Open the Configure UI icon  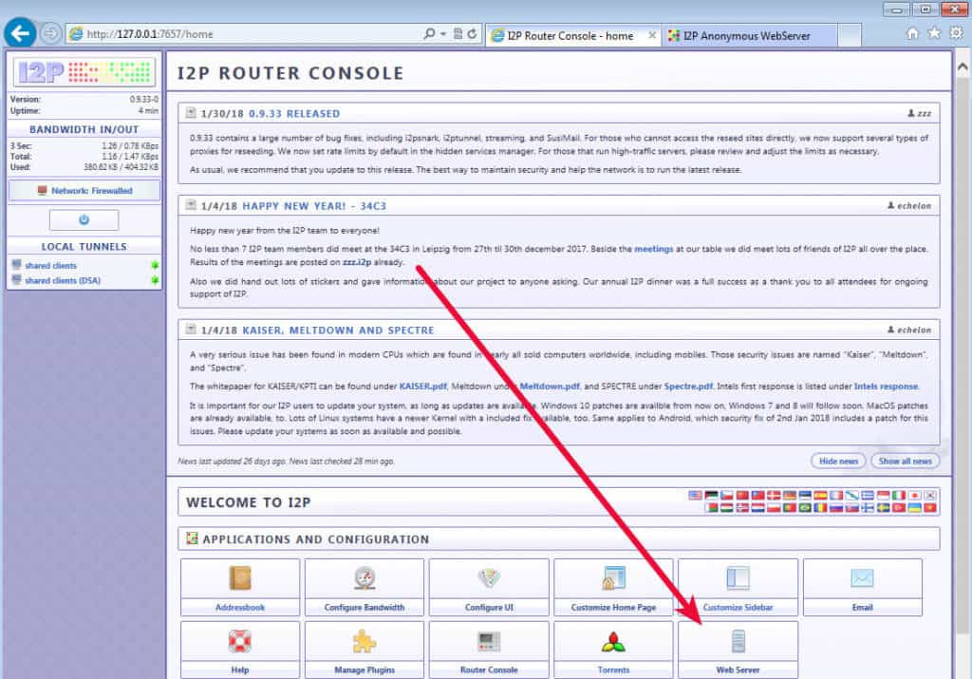[x=489, y=578]
